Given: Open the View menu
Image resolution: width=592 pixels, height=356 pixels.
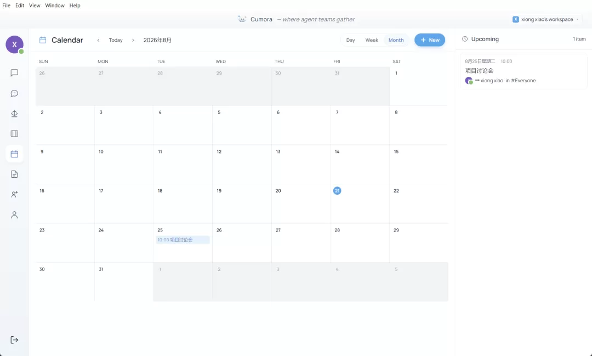Looking at the screenshot, I should (35, 5).
